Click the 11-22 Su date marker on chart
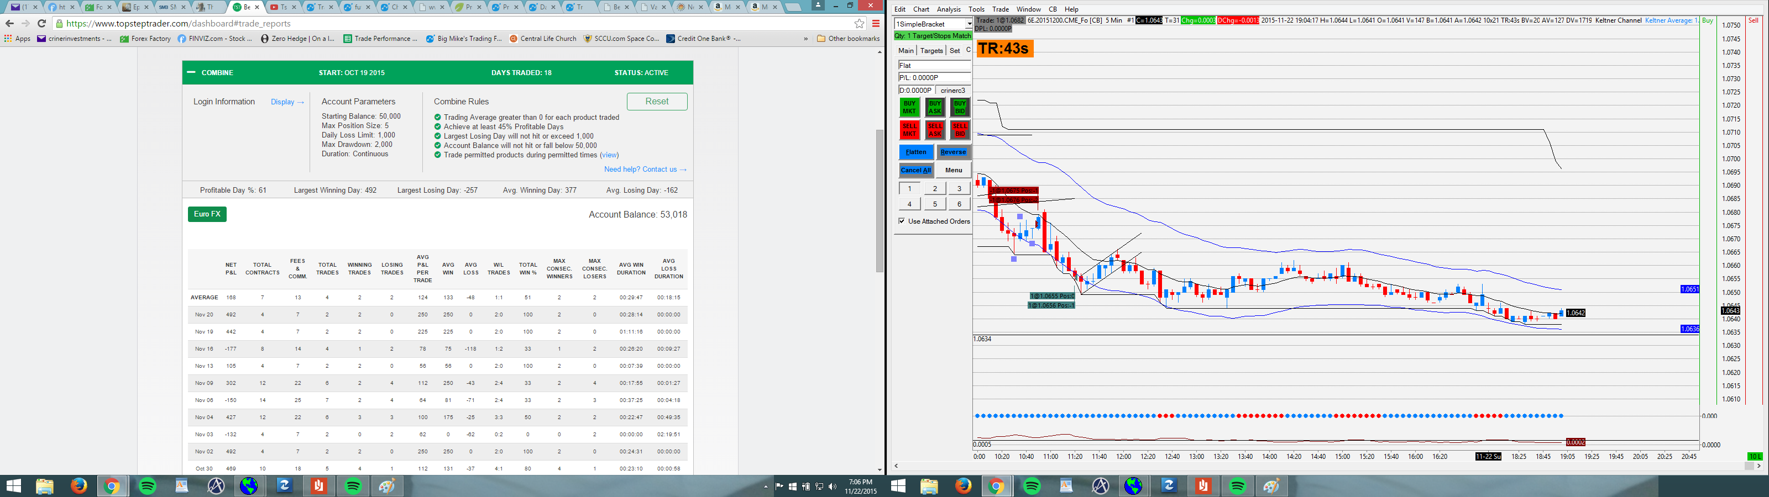 1488,457
